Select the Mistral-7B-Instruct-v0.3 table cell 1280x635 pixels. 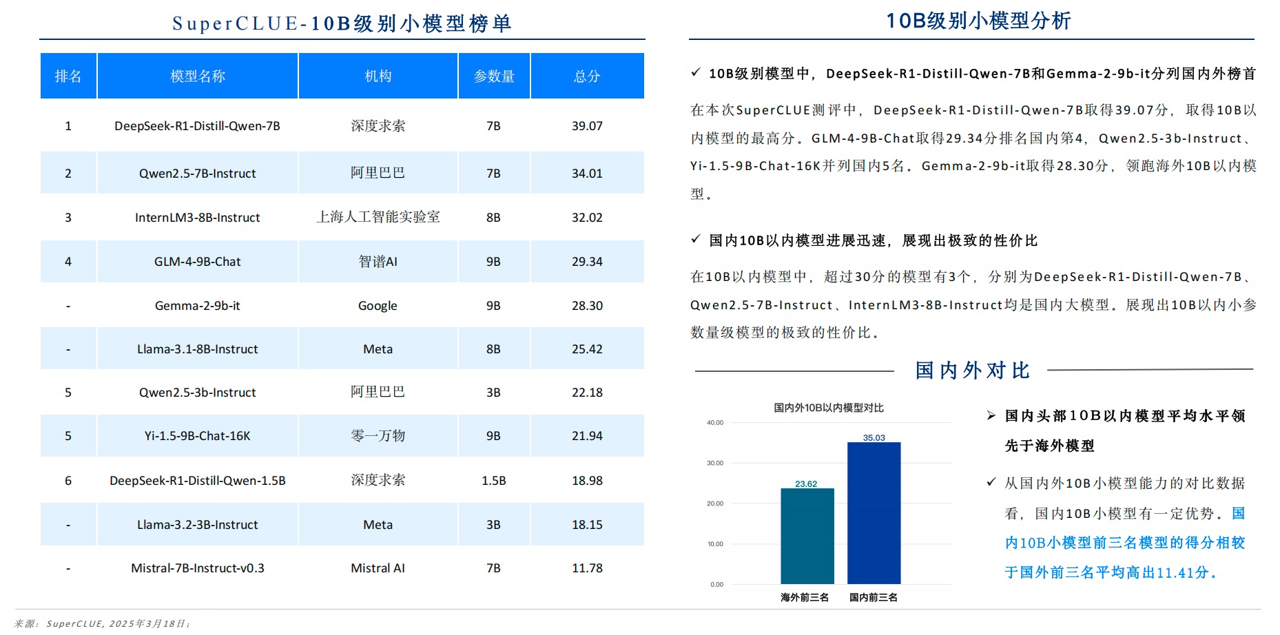point(198,568)
